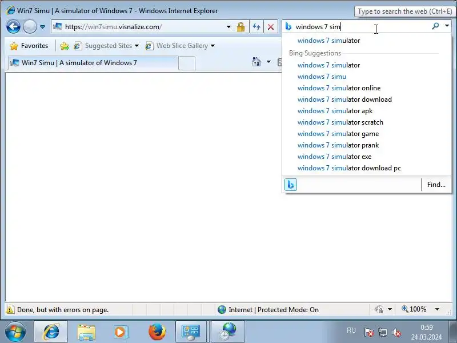Open Firefox from the taskbar

(157, 332)
